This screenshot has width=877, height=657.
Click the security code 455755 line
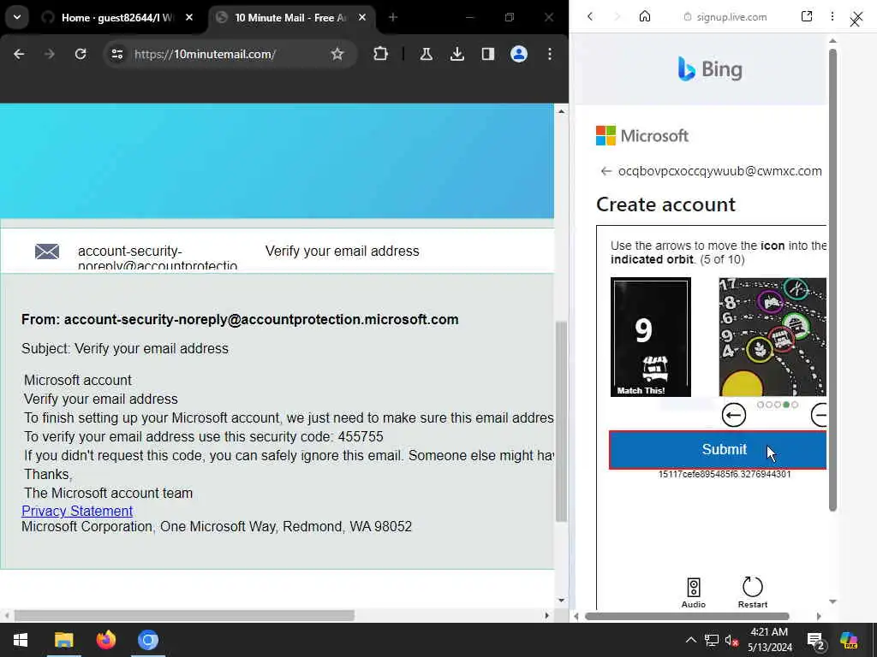204,437
